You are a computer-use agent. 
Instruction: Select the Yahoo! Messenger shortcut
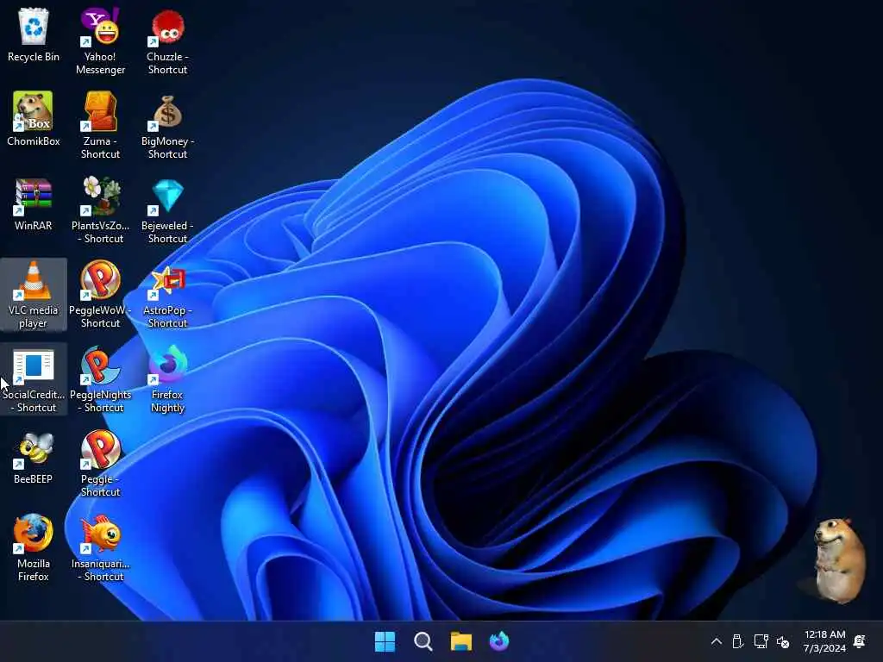pos(100,41)
